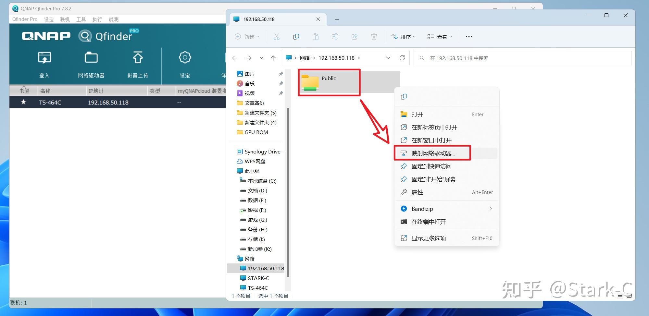Choose 打开 (Open) in context menu
Viewport: 649px width, 316px height.
(x=447, y=114)
